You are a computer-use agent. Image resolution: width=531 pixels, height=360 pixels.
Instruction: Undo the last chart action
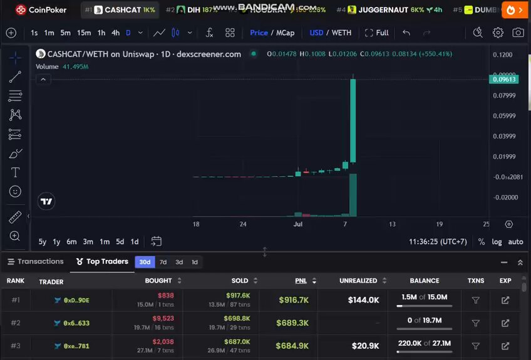coord(406,32)
